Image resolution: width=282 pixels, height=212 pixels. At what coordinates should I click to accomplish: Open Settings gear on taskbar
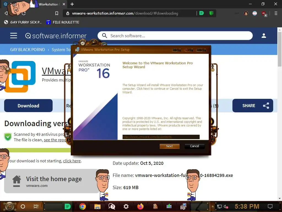(x=126, y=206)
